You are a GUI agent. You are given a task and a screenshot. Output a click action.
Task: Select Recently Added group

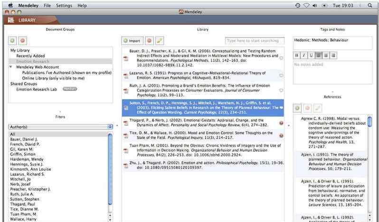30,56
